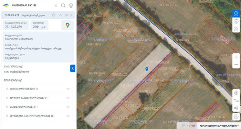Expand the situational drawing (1) row

coord(38,89)
